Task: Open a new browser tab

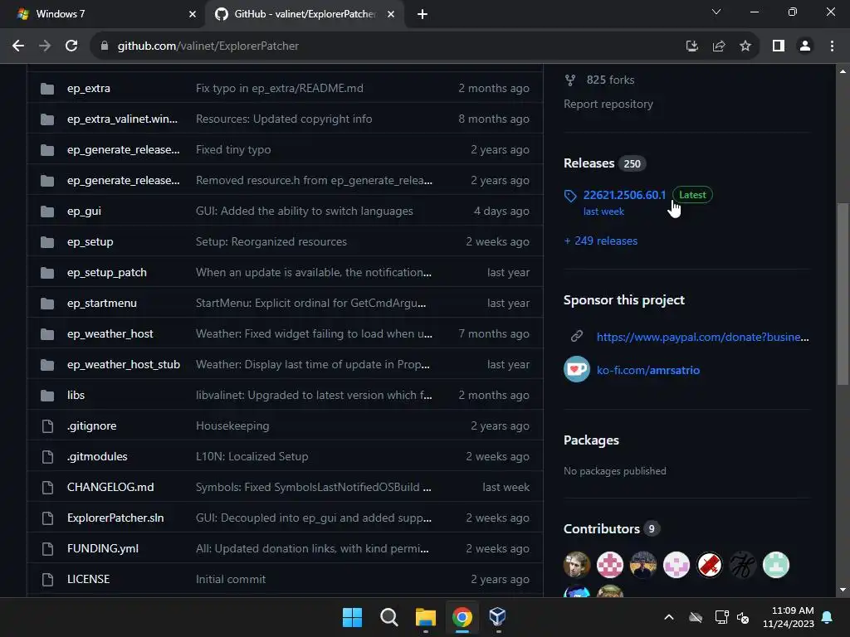Action: coord(423,14)
